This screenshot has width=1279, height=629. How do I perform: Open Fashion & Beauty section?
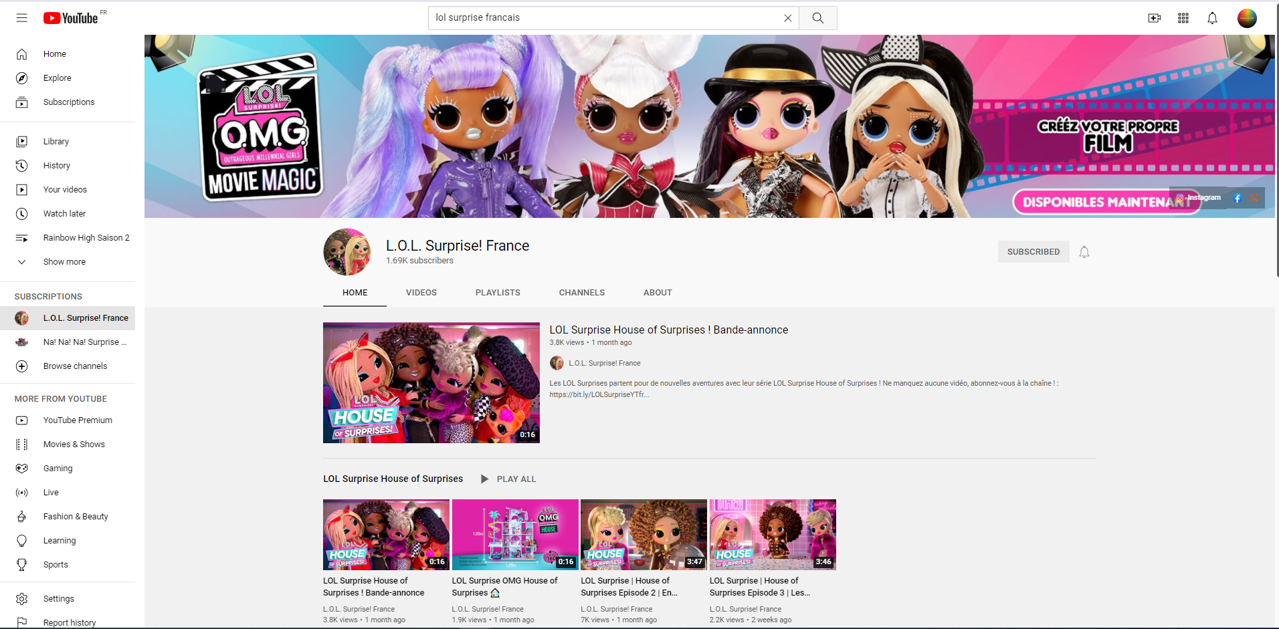pos(68,517)
